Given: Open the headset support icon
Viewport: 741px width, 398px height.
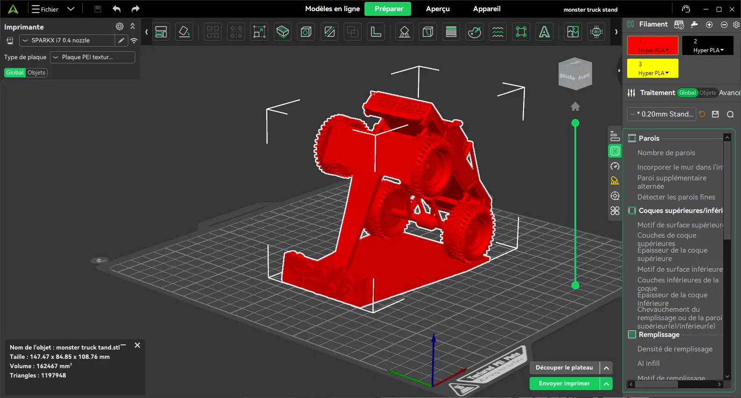Looking at the screenshot, I should click(x=686, y=9).
